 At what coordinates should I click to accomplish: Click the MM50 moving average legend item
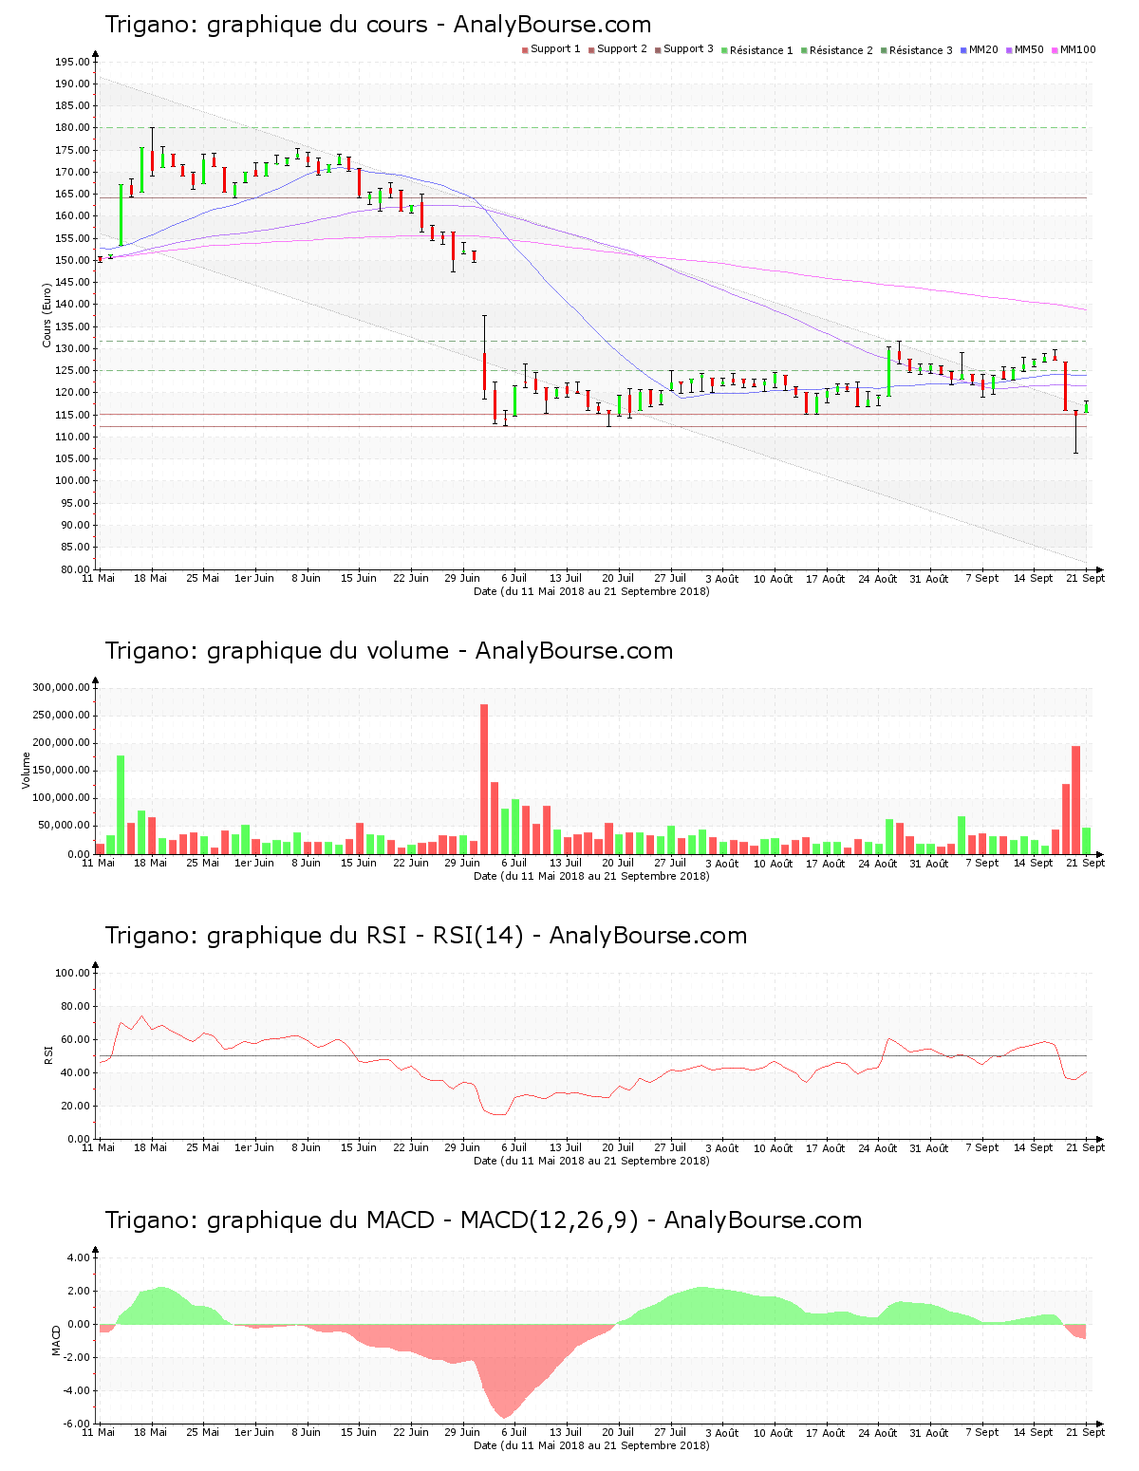[1025, 49]
